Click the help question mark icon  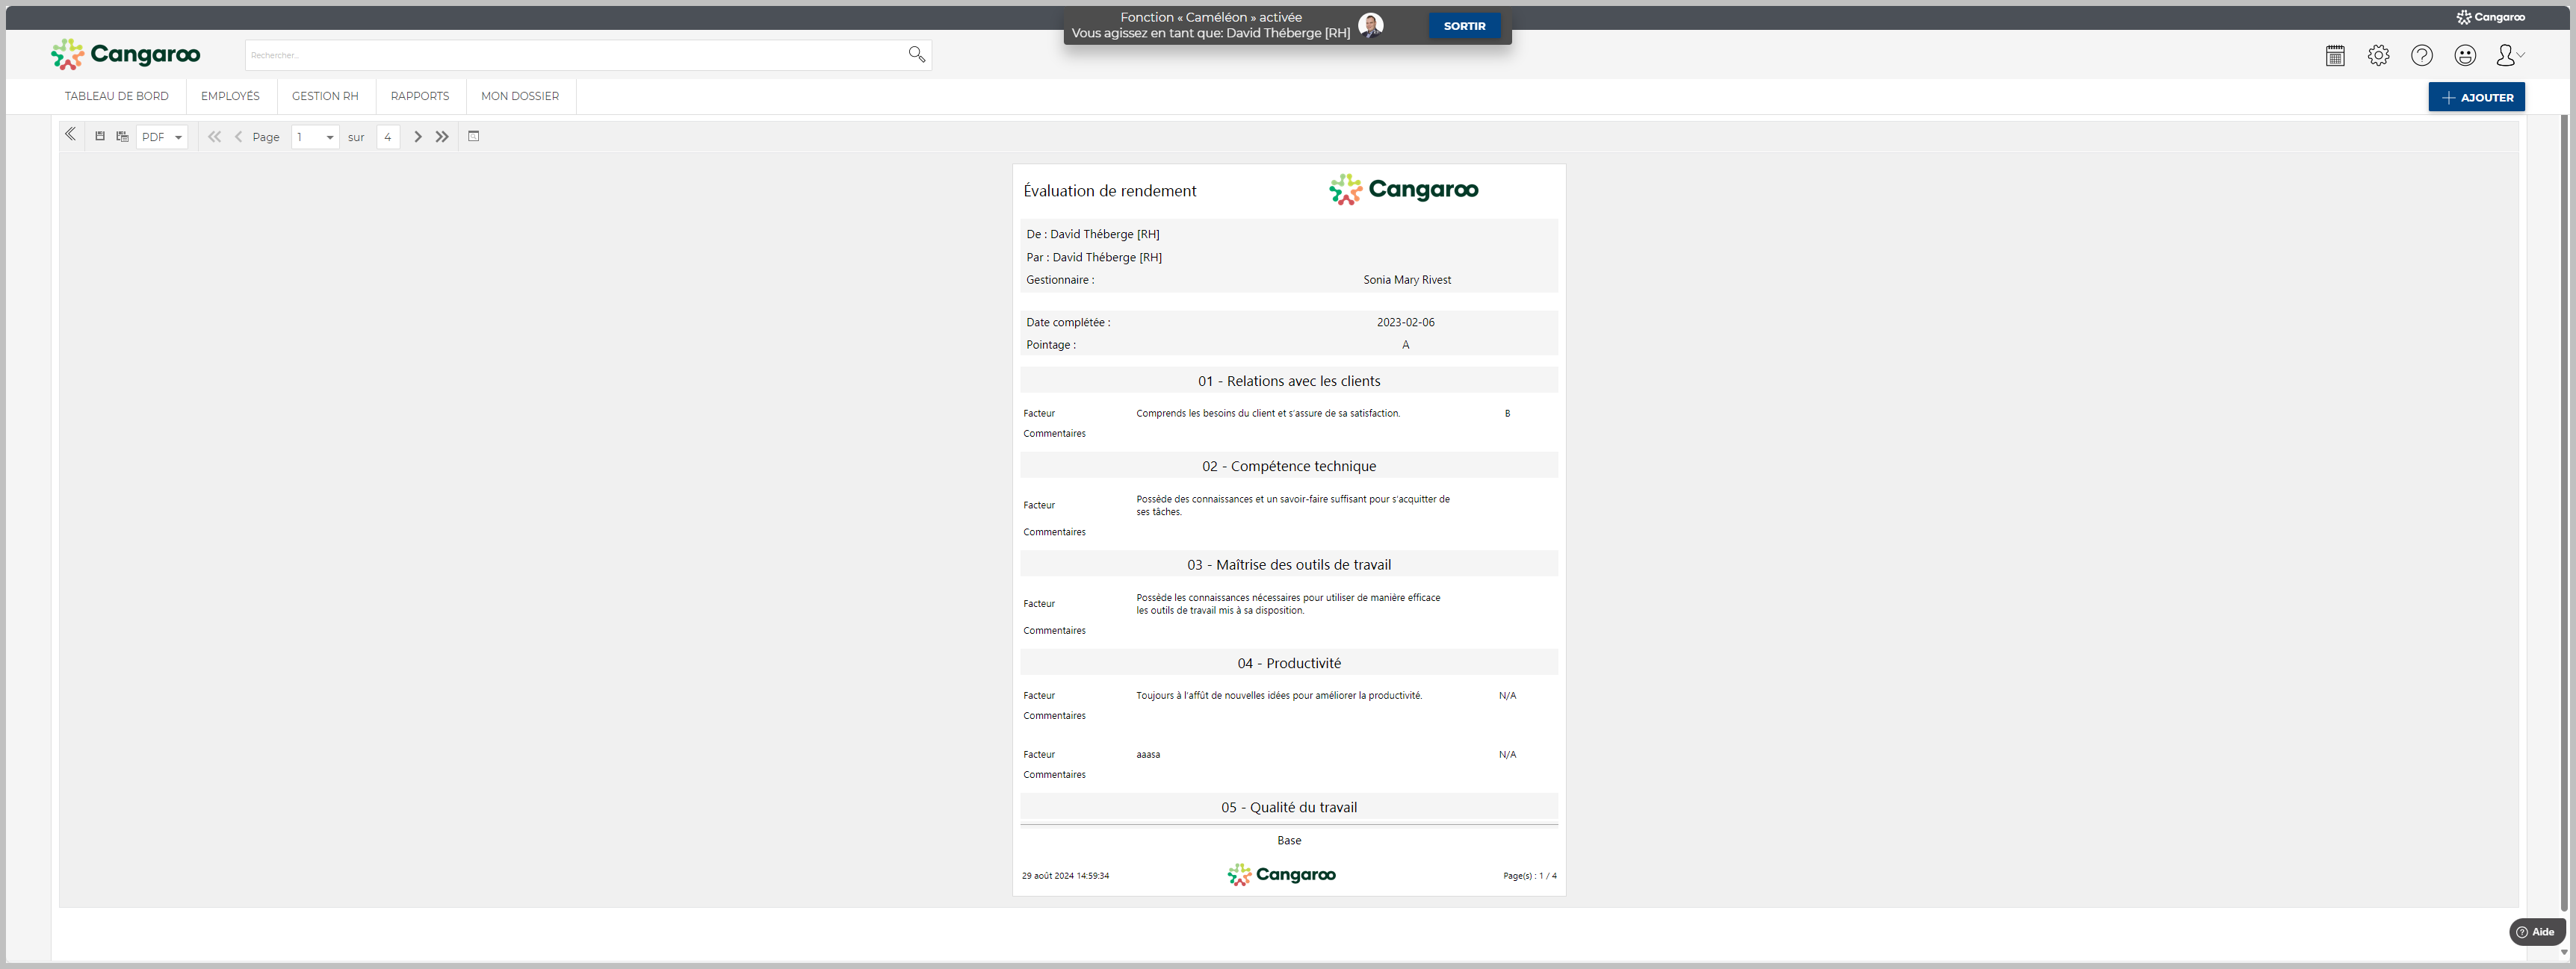pyautogui.click(x=2421, y=56)
